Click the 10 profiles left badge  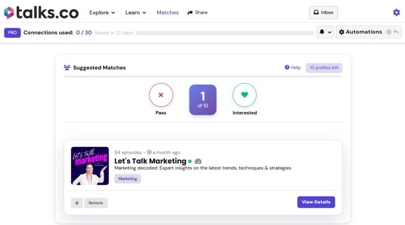click(324, 67)
